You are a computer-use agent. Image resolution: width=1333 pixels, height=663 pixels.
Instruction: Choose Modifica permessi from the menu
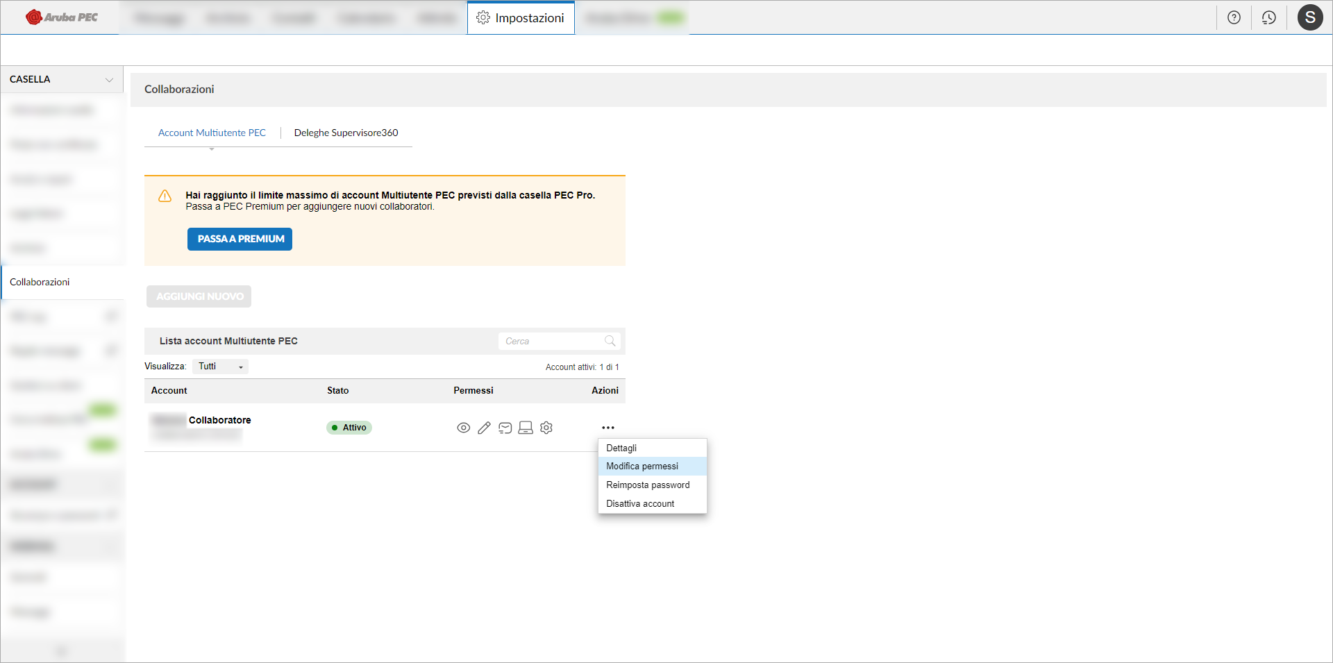click(x=653, y=466)
